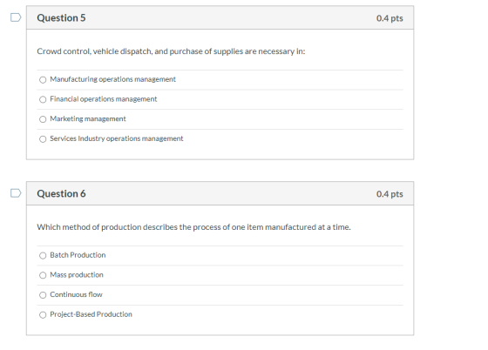
Task: Click the Marketing management answer label
Action: click(88, 118)
